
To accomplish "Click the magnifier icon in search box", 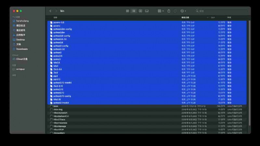I will point(197,11).
